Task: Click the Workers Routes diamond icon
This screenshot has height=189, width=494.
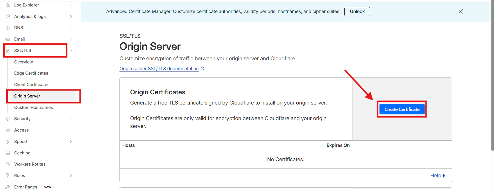Action: [8, 164]
